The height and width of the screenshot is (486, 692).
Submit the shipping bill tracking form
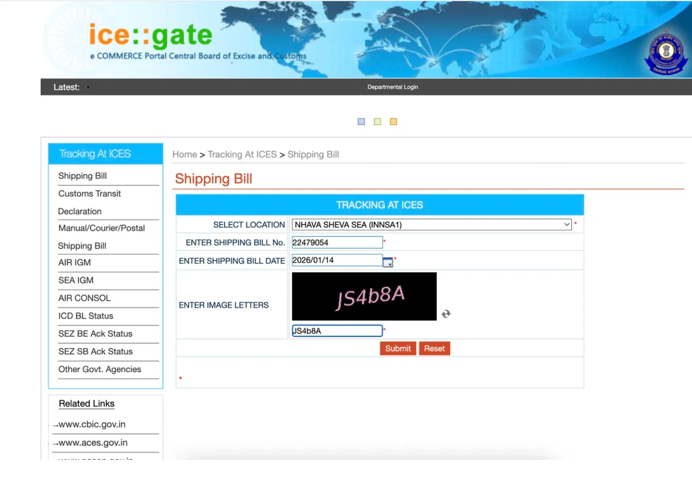click(x=398, y=349)
